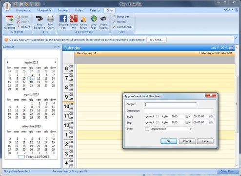Select 15 in agosto 2013 mini calendar

pos(31,110)
